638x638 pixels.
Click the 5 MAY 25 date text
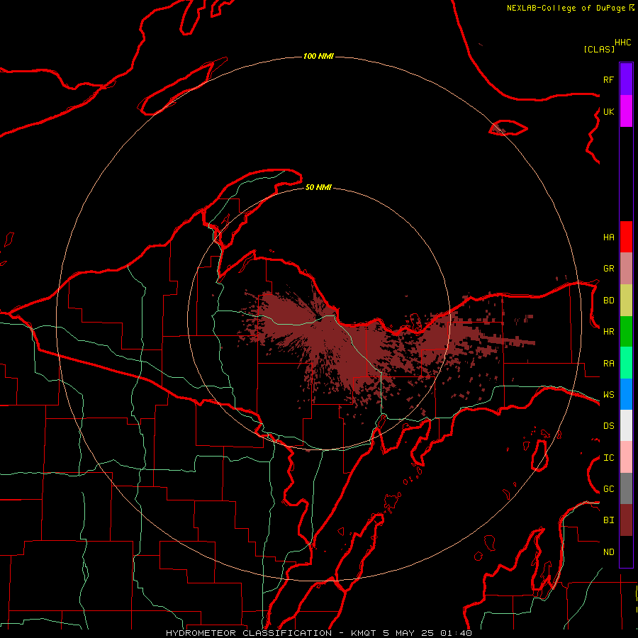[409, 633]
